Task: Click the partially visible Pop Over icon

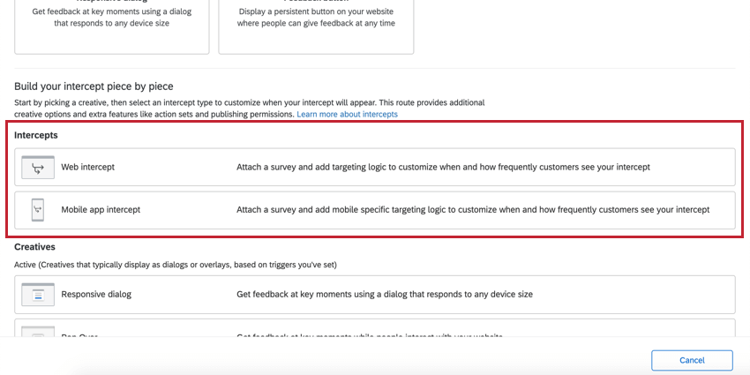Action: coord(38,331)
